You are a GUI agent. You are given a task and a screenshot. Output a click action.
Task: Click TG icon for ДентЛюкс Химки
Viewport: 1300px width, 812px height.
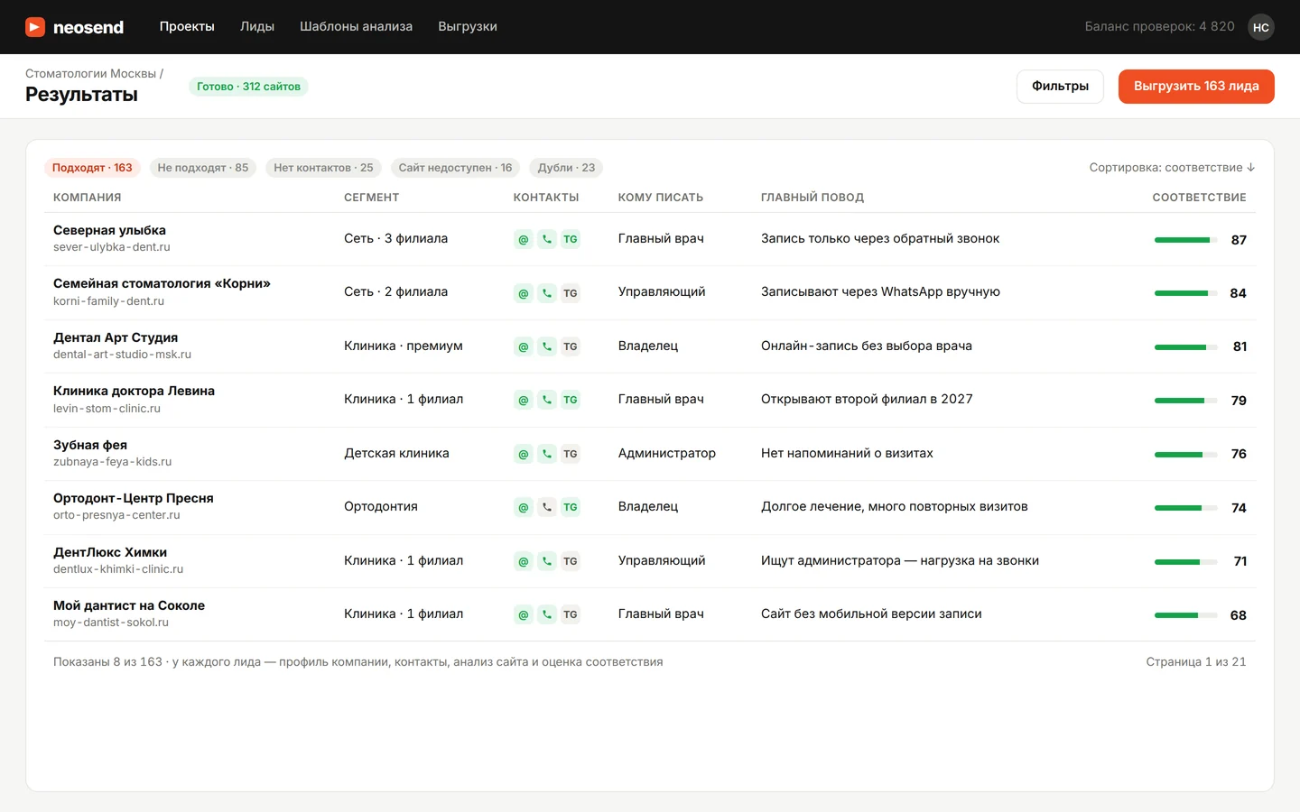click(571, 561)
